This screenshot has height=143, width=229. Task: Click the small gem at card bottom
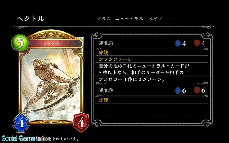(x=51, y=123)
